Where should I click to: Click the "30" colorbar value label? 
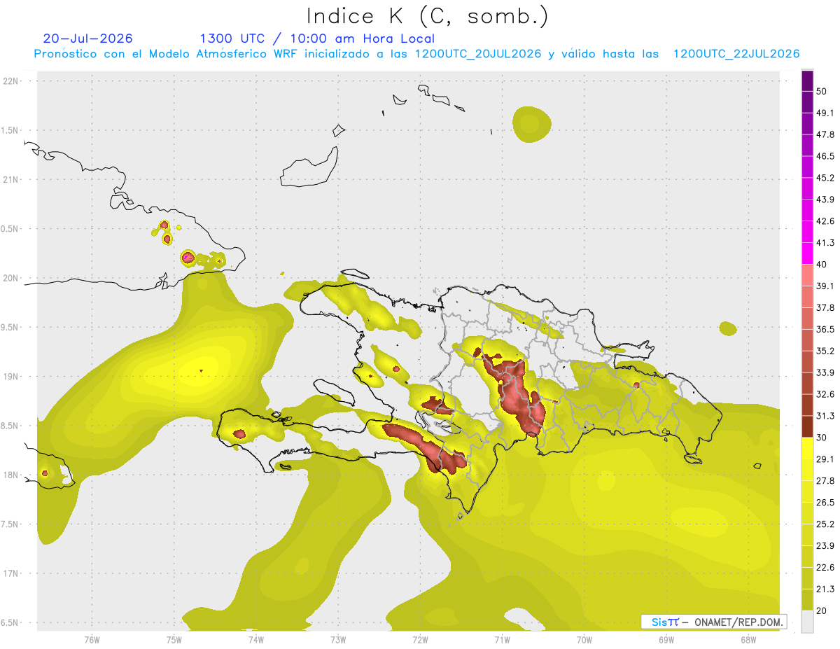coord(822,438)
